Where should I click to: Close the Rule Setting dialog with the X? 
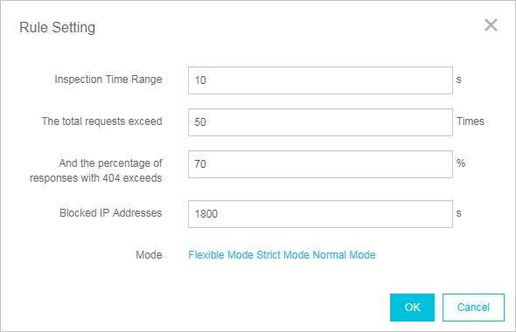pyautogui.click(x=491, y=25)
